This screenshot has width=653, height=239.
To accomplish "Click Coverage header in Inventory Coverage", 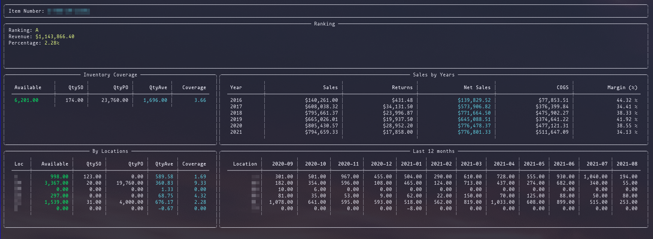I will [194, 88].
